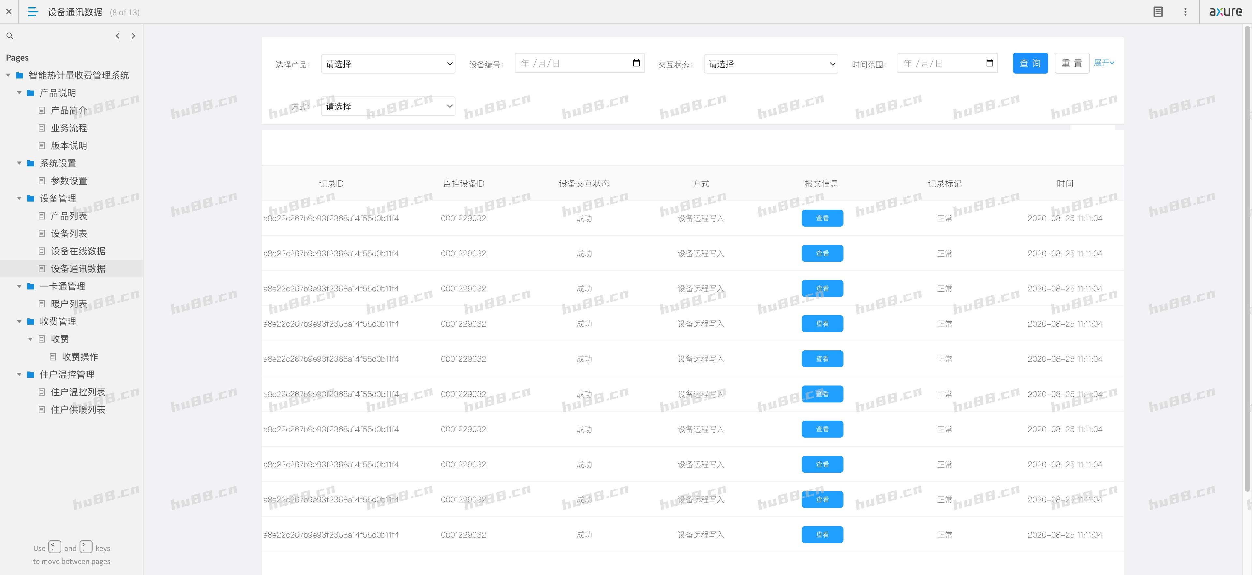Click the 重置 button
This screenshot has width=1252, height=575.
(x=1072, y=63)
